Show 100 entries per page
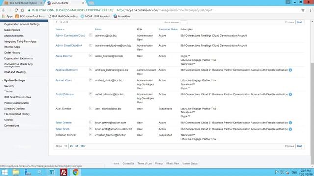Viewport: 314px width, 176px height. (x=83, y=146)
